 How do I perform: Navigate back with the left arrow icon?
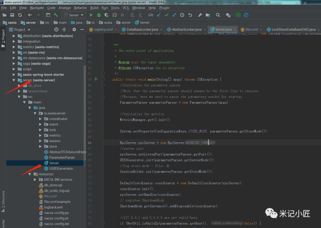click(30, 15)
